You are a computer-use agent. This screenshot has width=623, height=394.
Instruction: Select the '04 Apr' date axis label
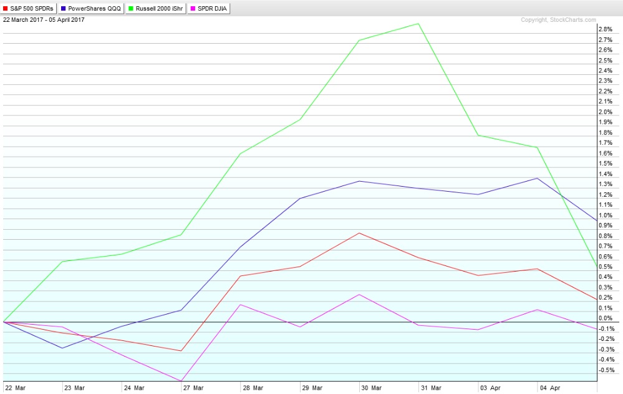coord(550,388)
